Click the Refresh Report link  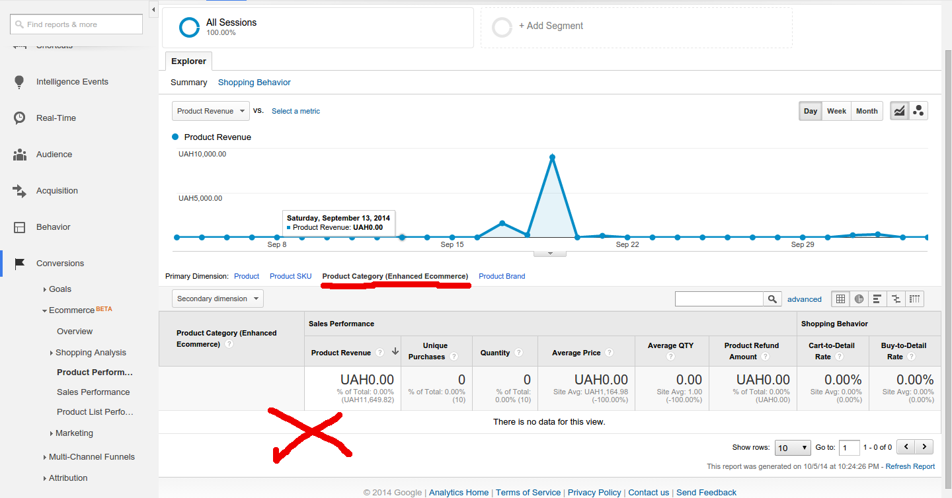[910, 466]
